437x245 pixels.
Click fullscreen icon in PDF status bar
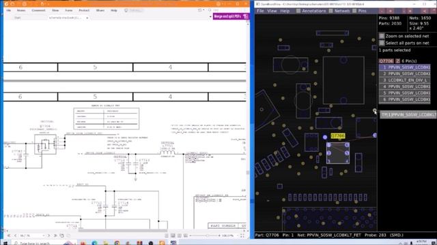[x=242, y=235]
